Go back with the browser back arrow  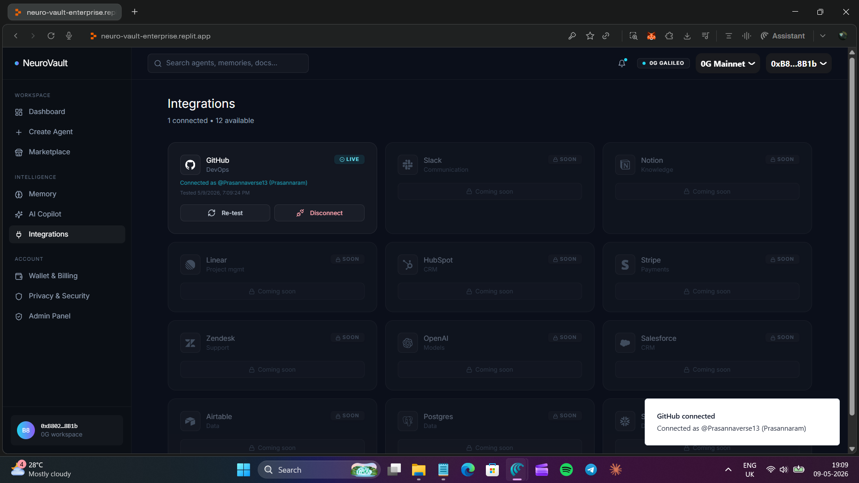tap(16, 36)
